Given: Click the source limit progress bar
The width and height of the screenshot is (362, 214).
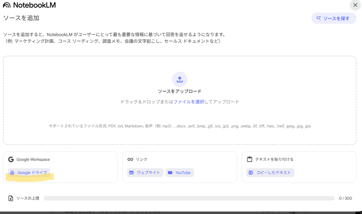Looking at the screenshot, I should (189, 198).
